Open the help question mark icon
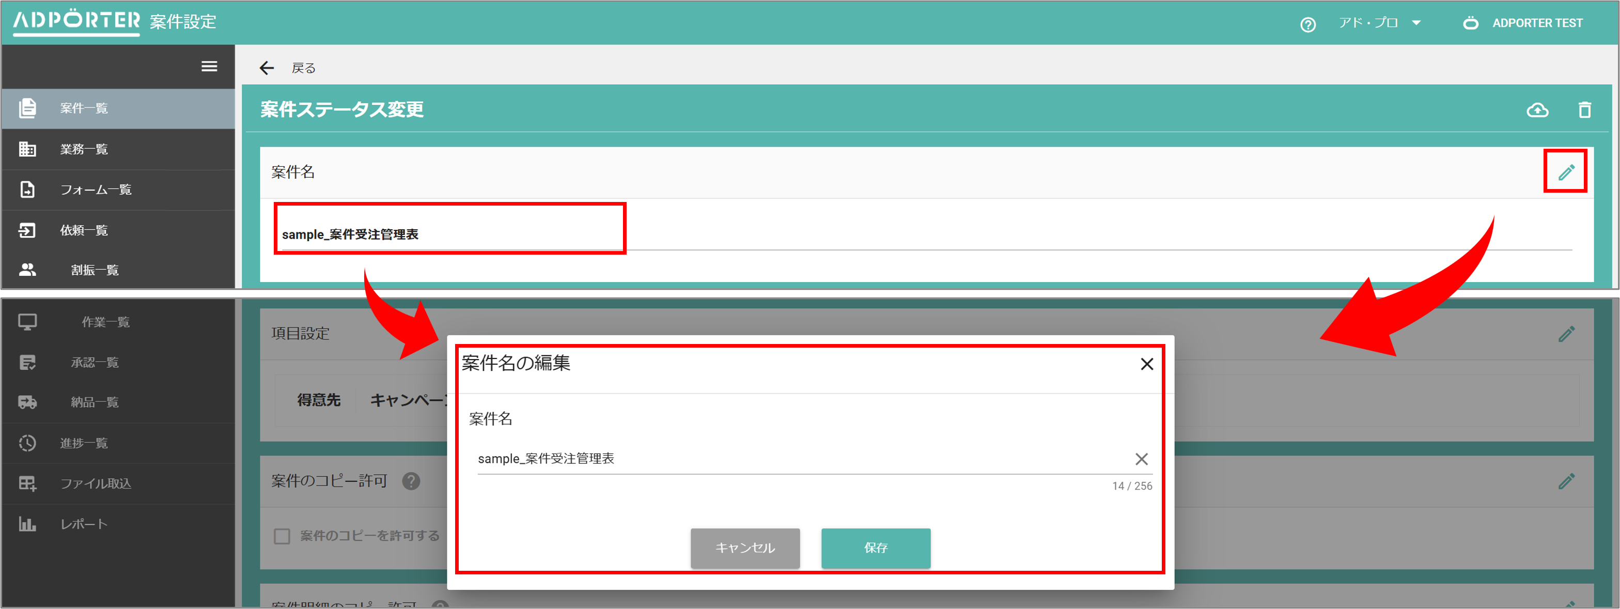The image size is (1620, 609). (x=1308, y=24)
